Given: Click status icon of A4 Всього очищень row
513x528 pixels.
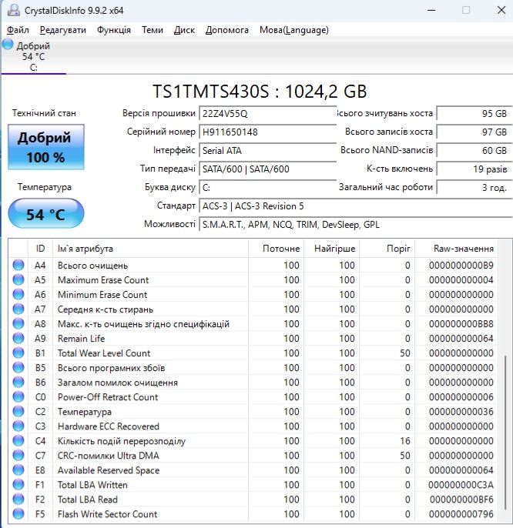Looking at the screenshot, I should [18, 265].
